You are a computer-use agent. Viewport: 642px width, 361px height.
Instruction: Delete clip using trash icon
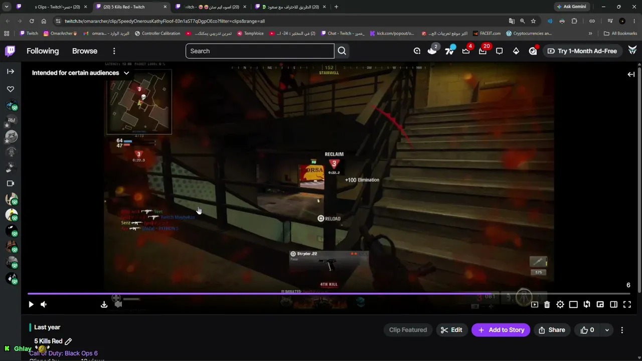(x=547, y=304)
